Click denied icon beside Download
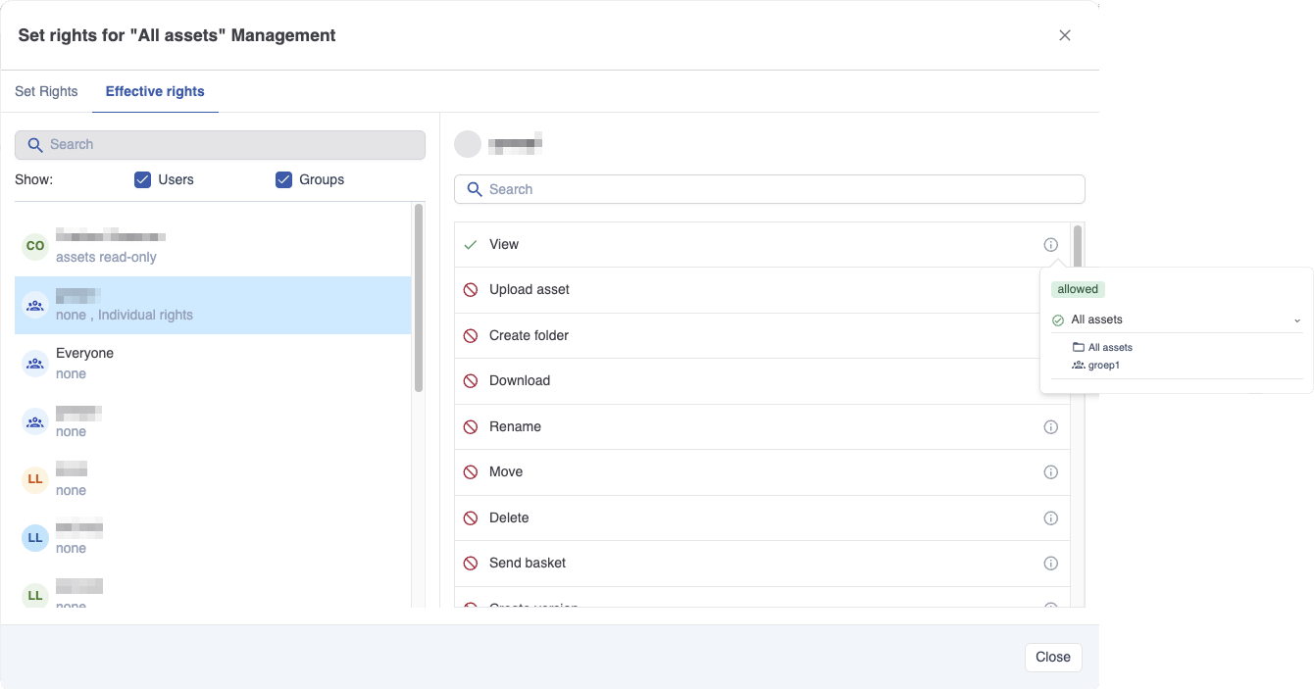The height and width of the screenshot is (689, 1314). coord(471,381)
